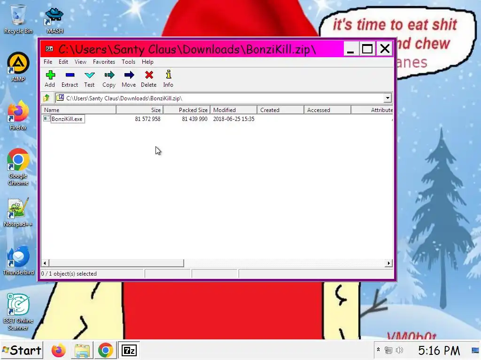Sort by the Attributes column header
The image size is (481, 360).
click(x=372, y=110)
